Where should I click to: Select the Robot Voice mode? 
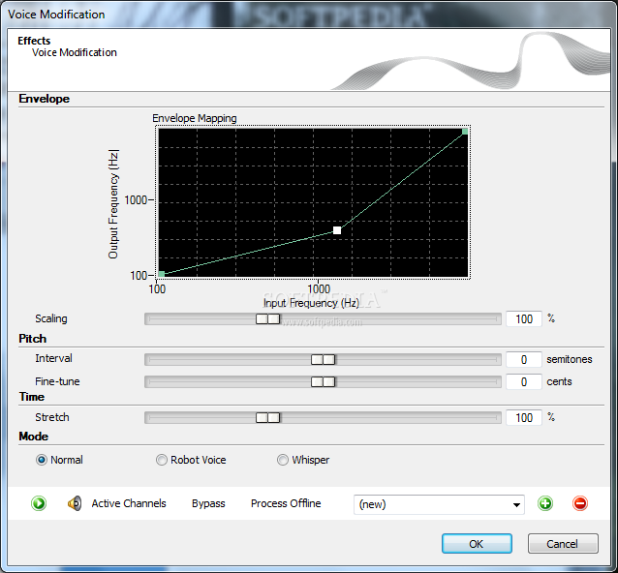point(161,460)
